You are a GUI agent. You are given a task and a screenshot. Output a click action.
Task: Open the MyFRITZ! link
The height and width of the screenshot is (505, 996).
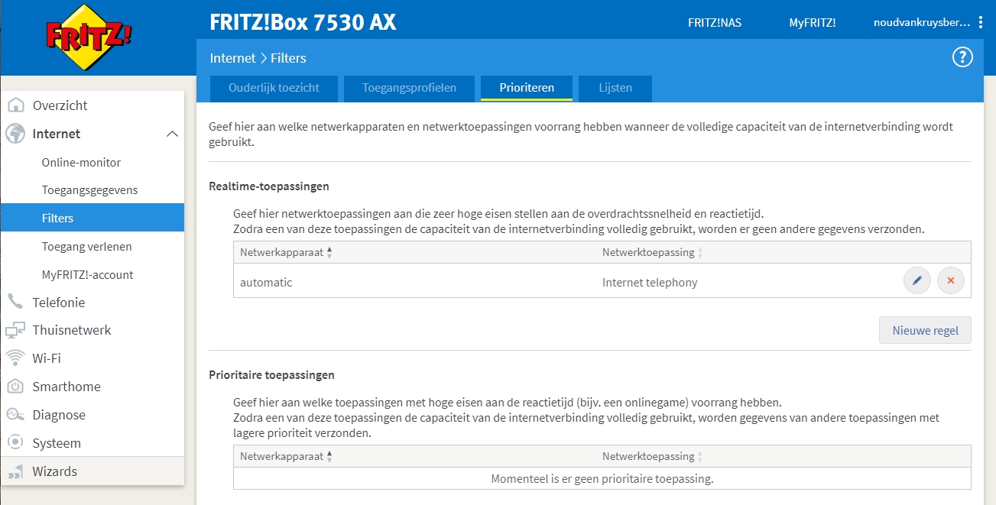pyautogui.click(x=811, y=22)
